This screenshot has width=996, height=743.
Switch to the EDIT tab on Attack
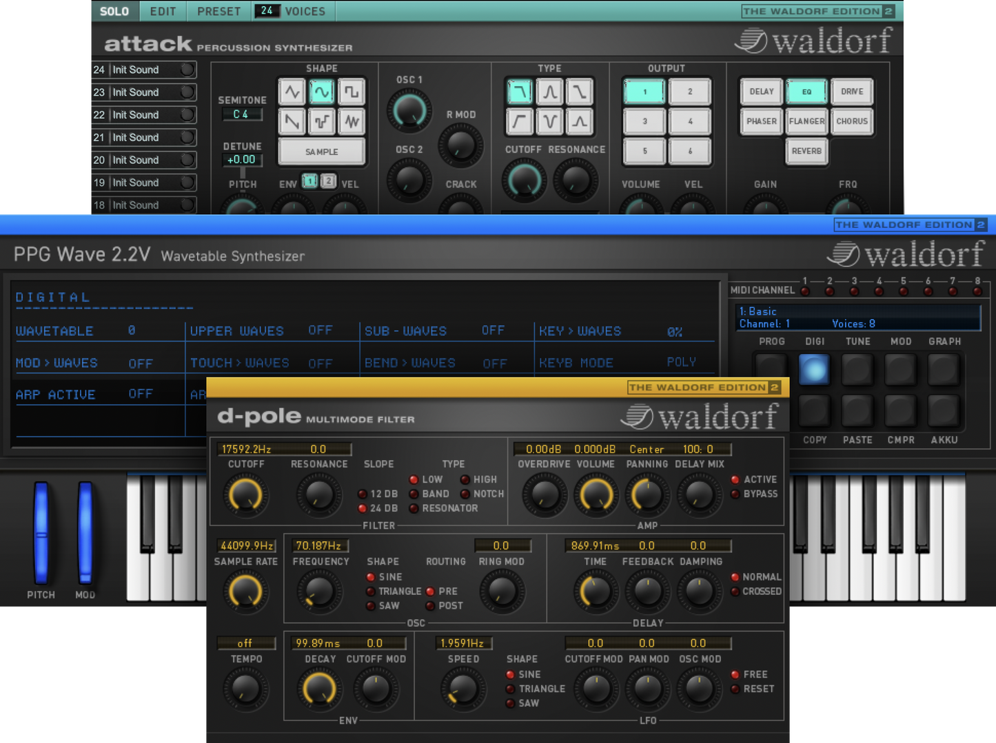[x=163, y=11]
